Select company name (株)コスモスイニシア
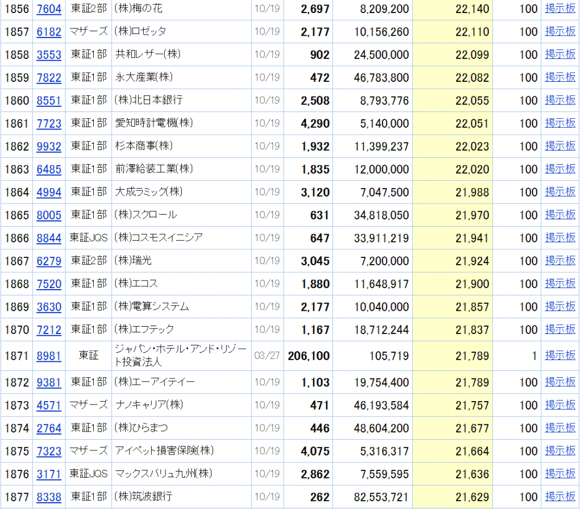 [x=159, y=238]
